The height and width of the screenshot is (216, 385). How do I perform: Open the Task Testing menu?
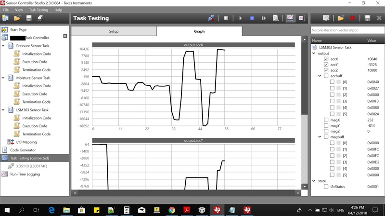pyautogui.click(x=38, y=10)
